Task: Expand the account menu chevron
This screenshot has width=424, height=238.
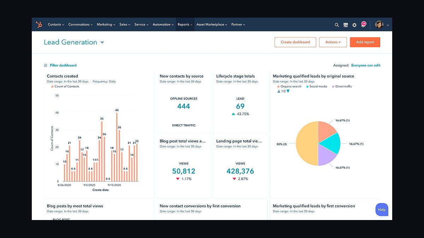Action: coord(388,25)
